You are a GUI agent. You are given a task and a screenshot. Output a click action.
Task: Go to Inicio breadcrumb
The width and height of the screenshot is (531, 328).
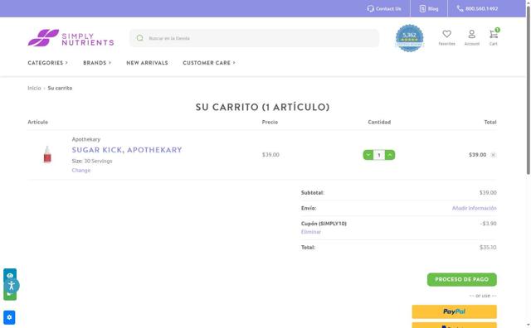[x=34, y=88]
